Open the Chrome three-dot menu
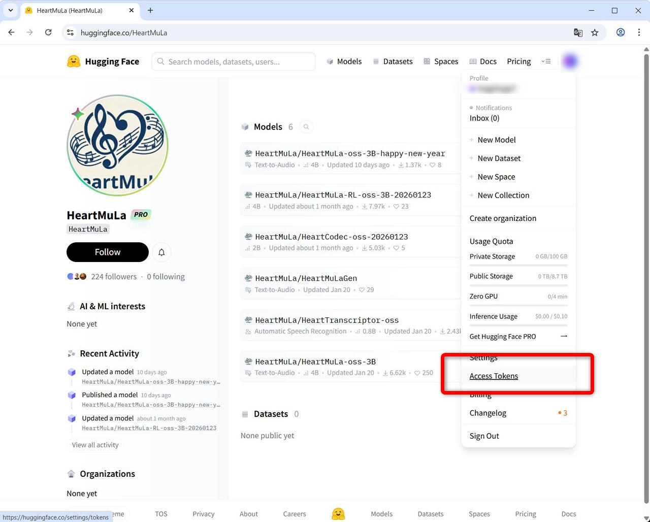Screen dimensions: 650x522 pos(639,32)
